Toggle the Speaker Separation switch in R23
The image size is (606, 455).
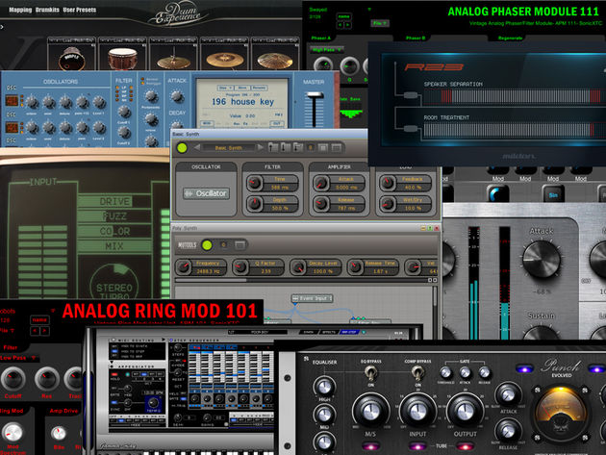coord(411,95)
